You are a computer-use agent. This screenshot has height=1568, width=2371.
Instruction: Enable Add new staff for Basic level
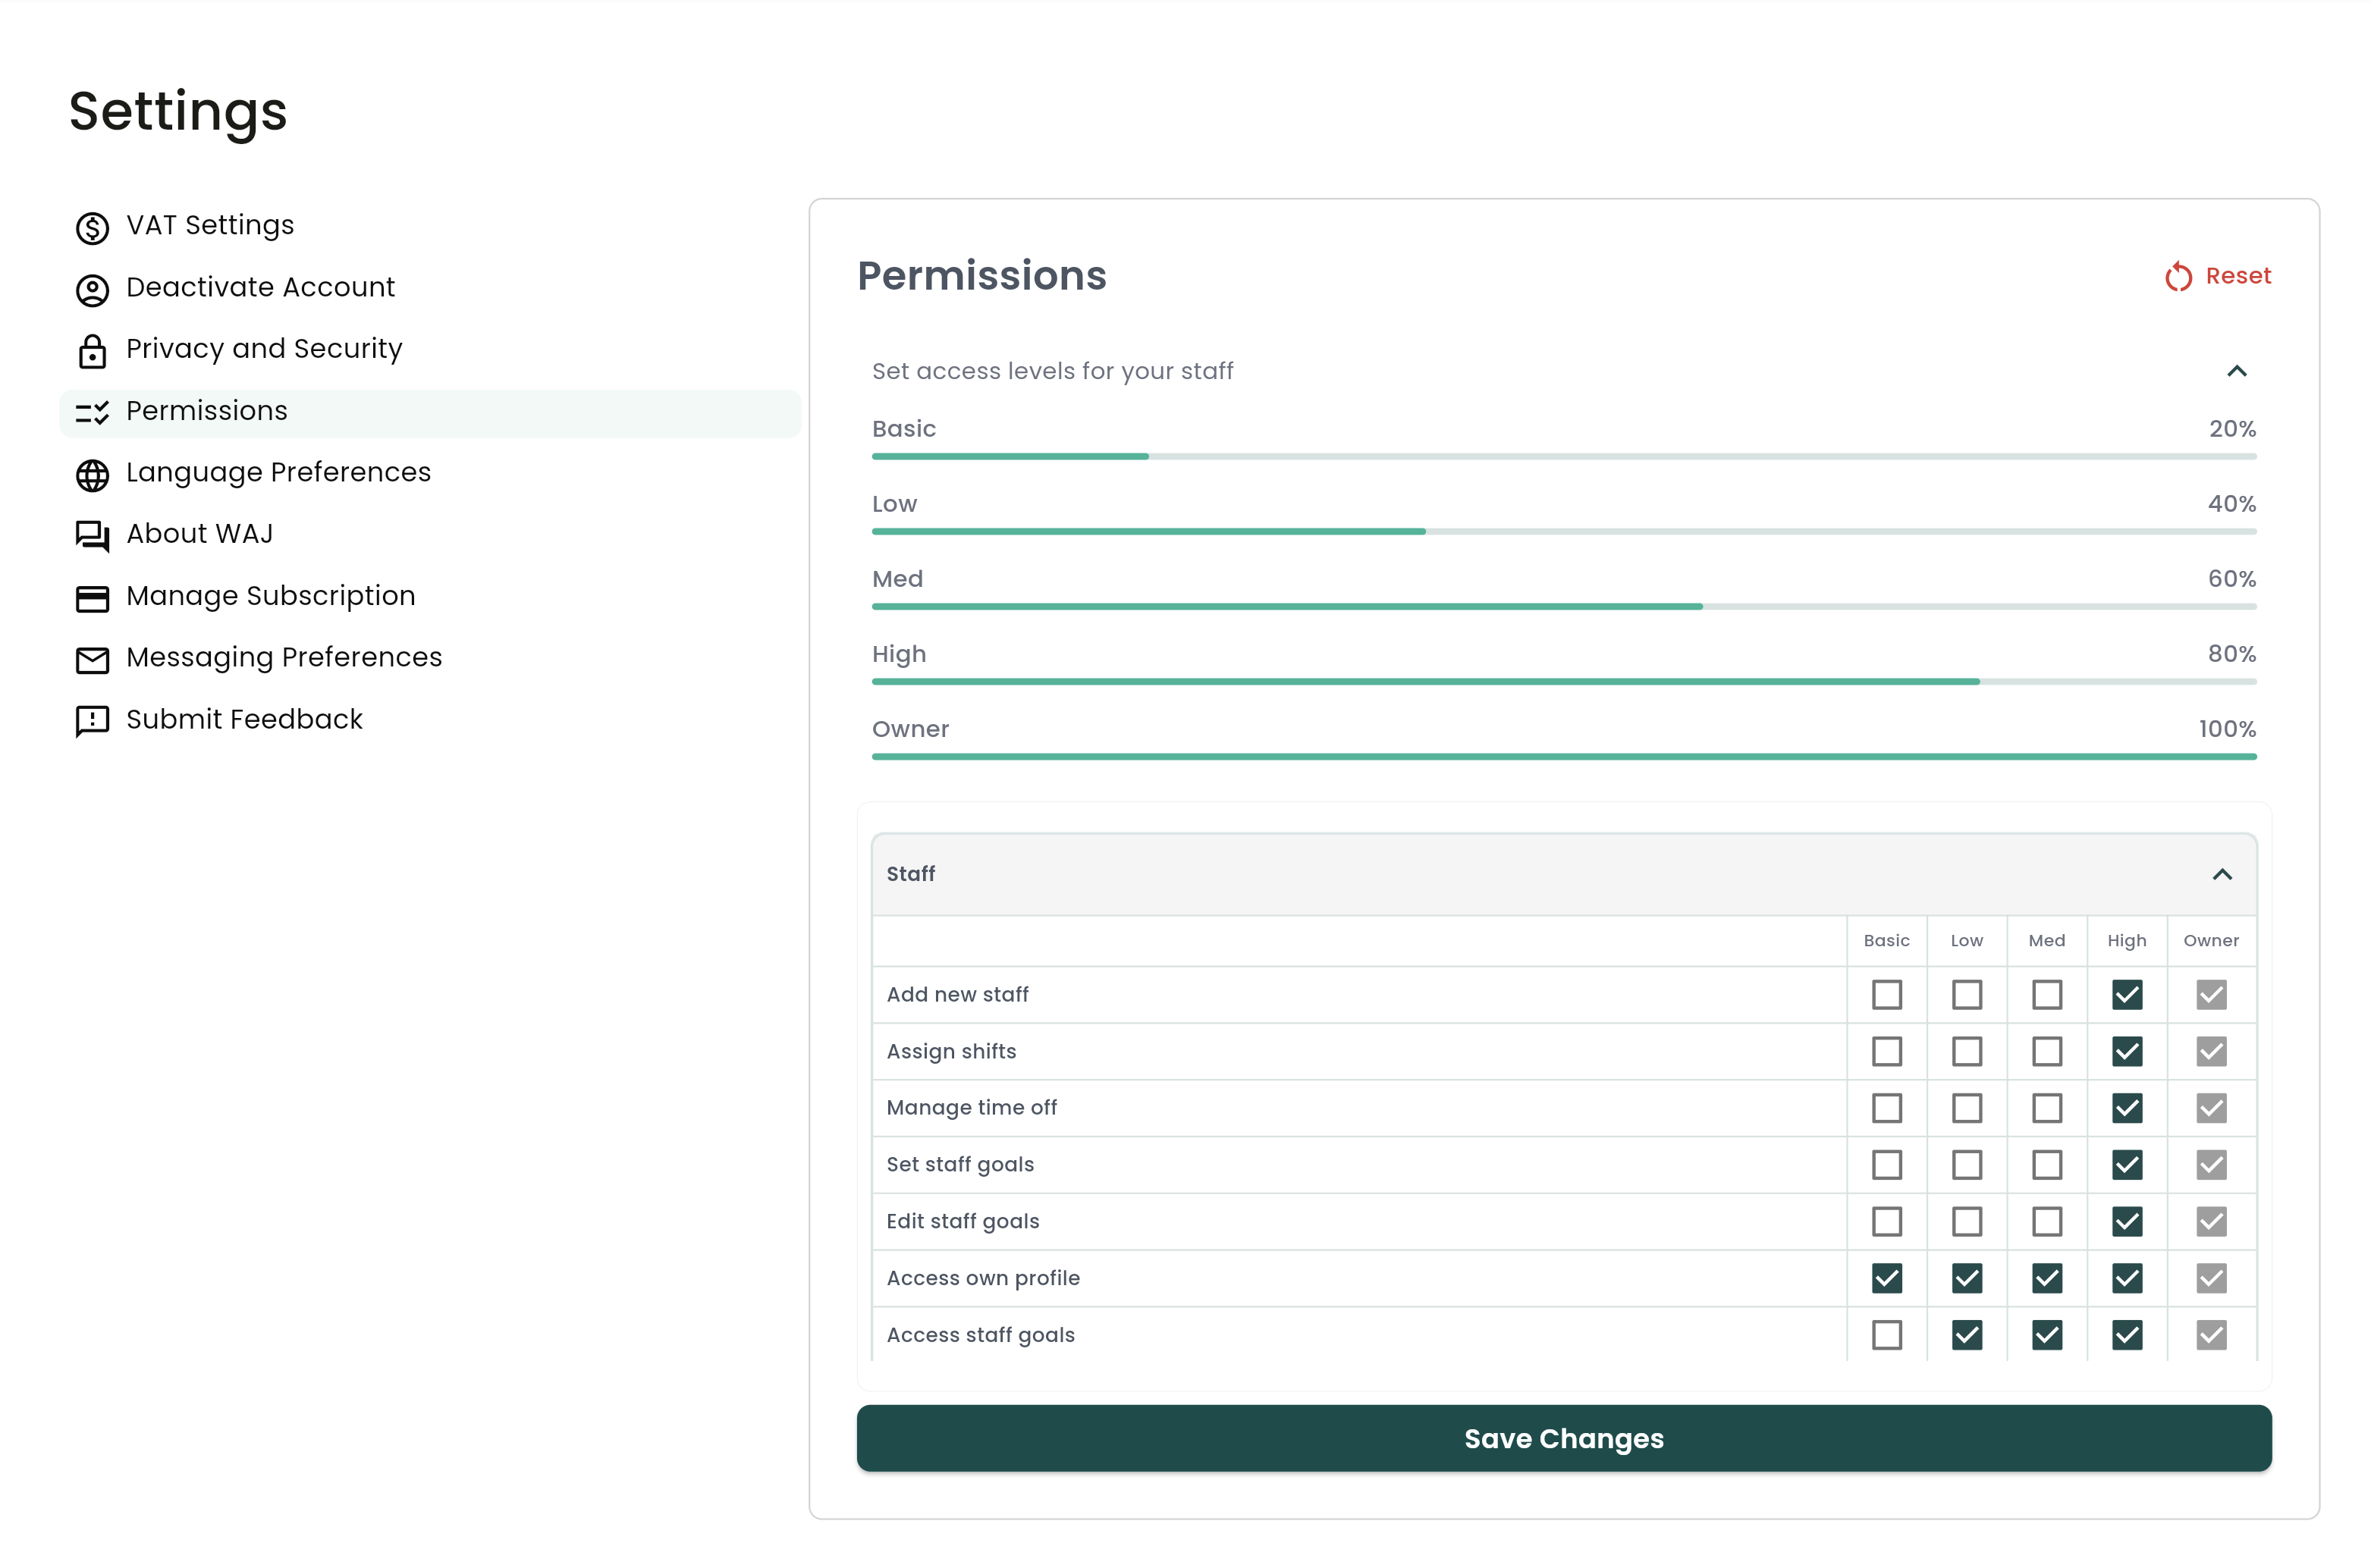pyautogui.click(x=1887, y=995)
